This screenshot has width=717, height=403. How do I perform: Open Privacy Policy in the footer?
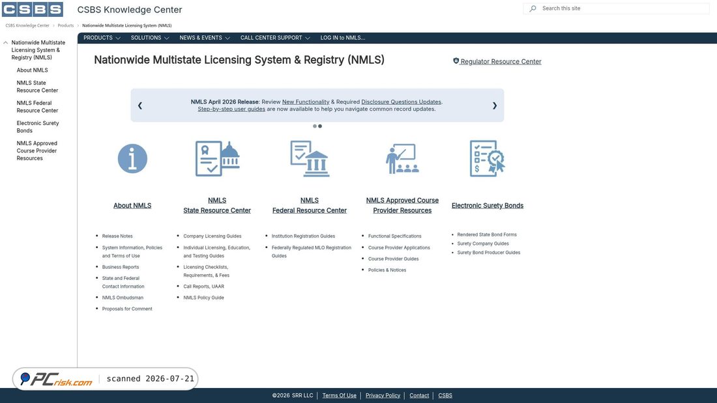[x=383, y=396]
